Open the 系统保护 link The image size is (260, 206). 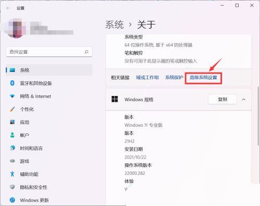pos(174,78)
